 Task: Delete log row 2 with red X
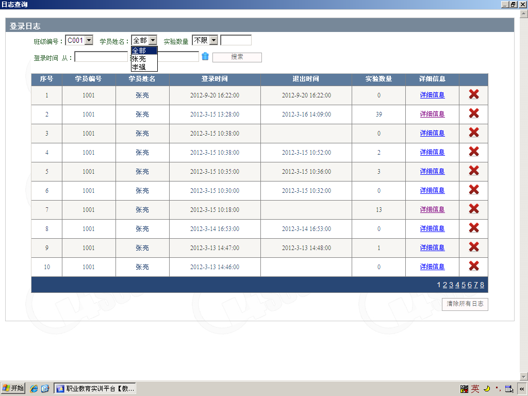click(474, 113)
